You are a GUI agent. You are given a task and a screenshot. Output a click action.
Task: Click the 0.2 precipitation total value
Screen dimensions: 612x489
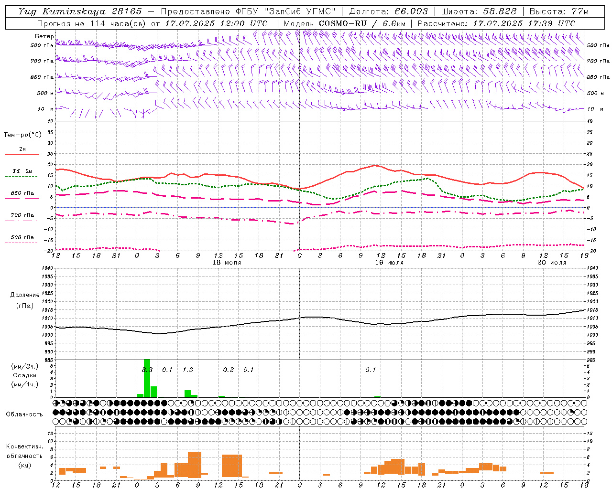(229, 370)
